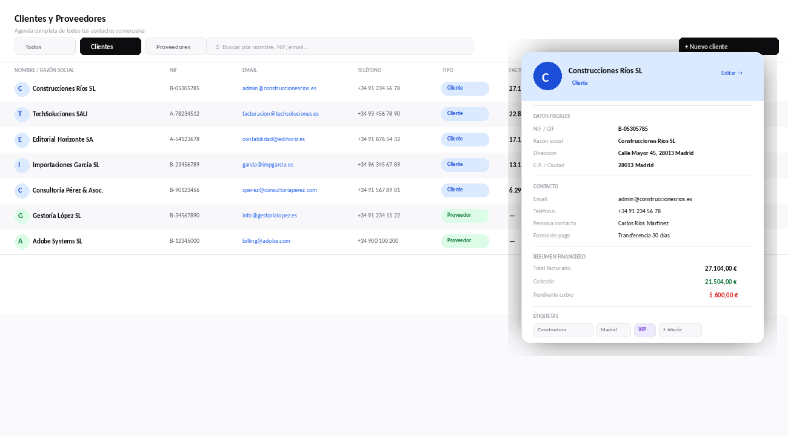
Task: Click the Nombre / Razón social column header
Action: (44, 70)
